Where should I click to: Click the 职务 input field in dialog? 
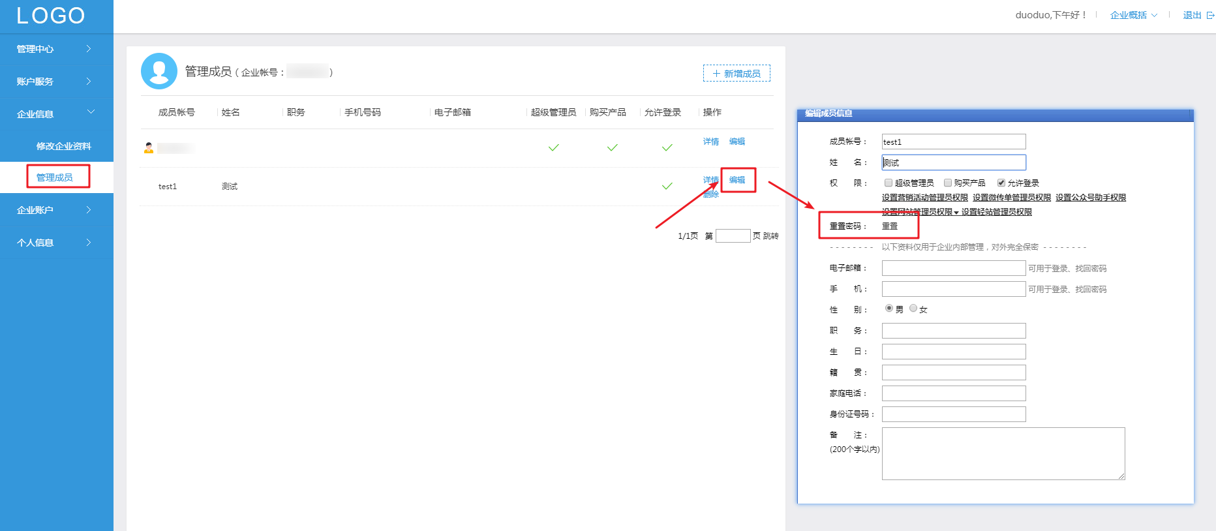click(954, 331)
